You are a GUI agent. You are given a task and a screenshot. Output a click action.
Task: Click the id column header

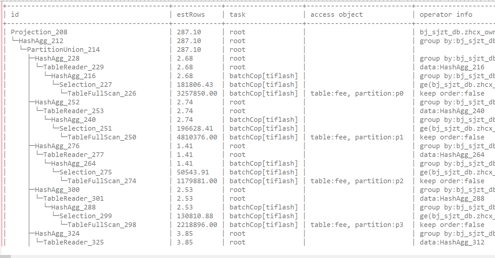(x=15, y=14)
